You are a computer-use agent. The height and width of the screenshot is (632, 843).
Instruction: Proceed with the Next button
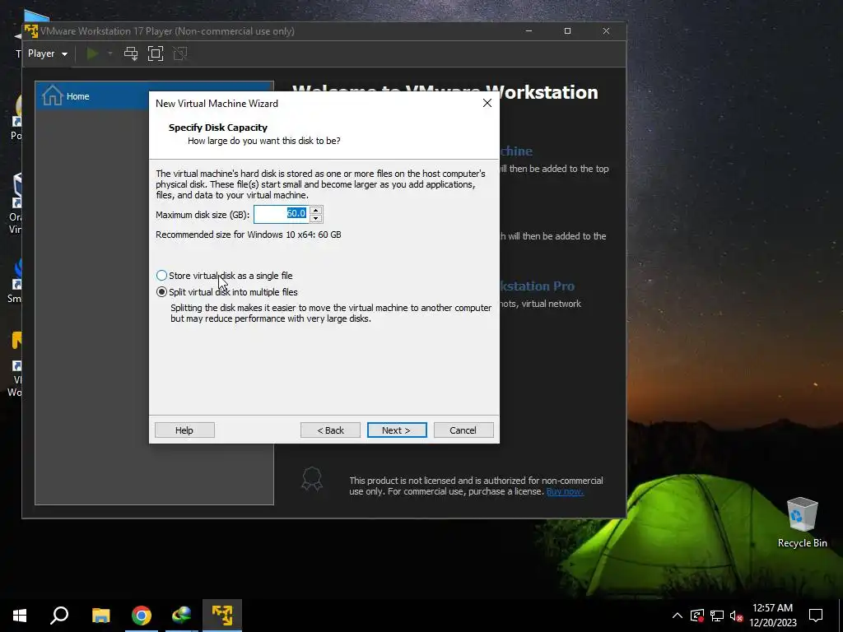tap(397, 430)
